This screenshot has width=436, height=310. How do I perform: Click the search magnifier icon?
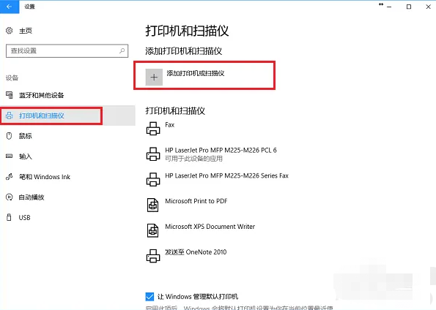click(x=122, y=50)
